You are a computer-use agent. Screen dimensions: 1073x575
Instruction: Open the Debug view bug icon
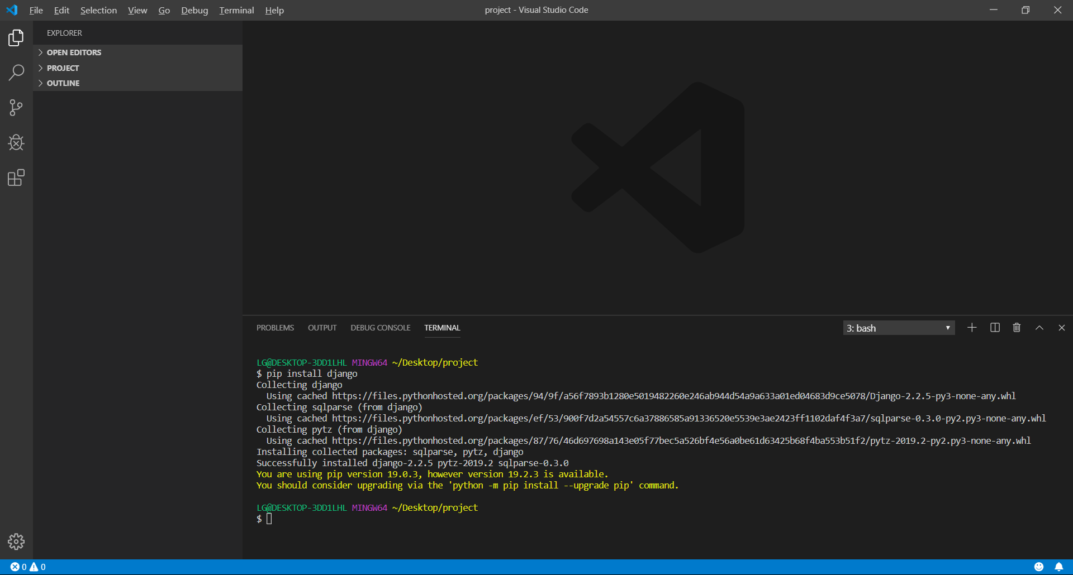(16, 142)
